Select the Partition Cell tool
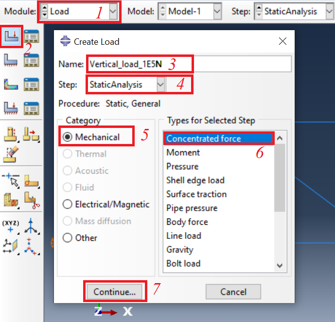The image size is (335, 322). pyautogui.click(x=11, y=200)
